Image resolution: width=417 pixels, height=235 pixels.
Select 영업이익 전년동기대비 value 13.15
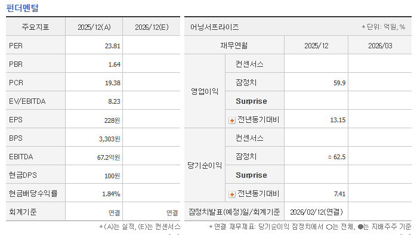338,120
